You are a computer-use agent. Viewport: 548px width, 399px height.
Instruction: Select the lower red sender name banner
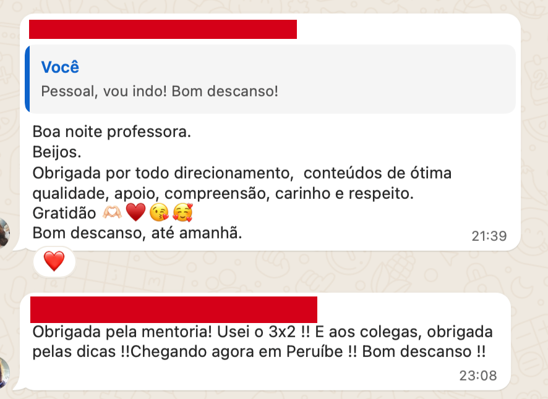click(x=173, y=309)
